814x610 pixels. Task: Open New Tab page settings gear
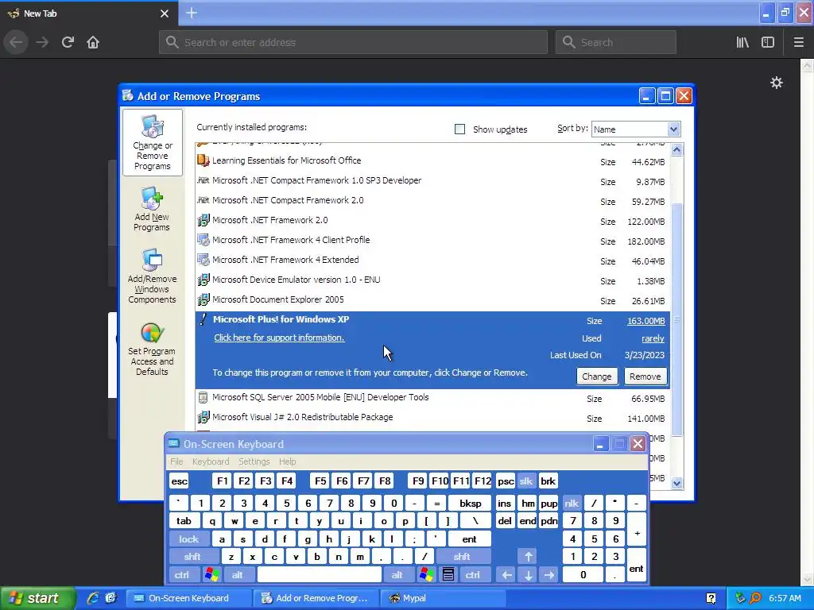tap(776, 83)
